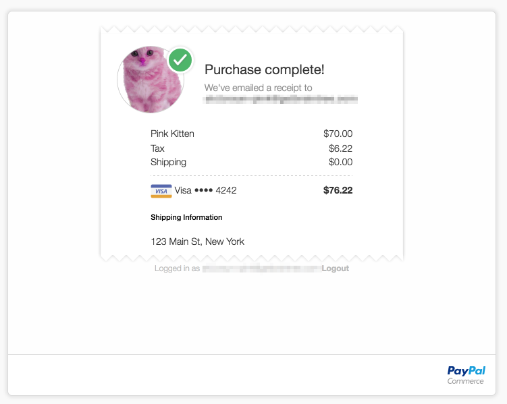507x404 pixels.
Task: Click the $6.22 tax amount
Action: click(340, 148)
